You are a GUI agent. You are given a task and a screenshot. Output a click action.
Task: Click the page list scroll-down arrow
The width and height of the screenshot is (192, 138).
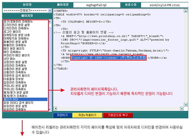click(x=50, y=109)
